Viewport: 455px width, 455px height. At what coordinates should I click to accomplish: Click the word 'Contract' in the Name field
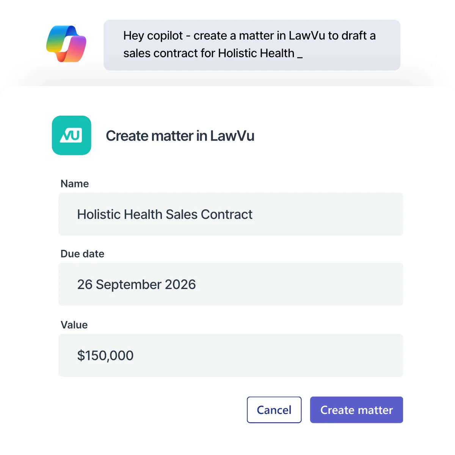click(226, 215)
